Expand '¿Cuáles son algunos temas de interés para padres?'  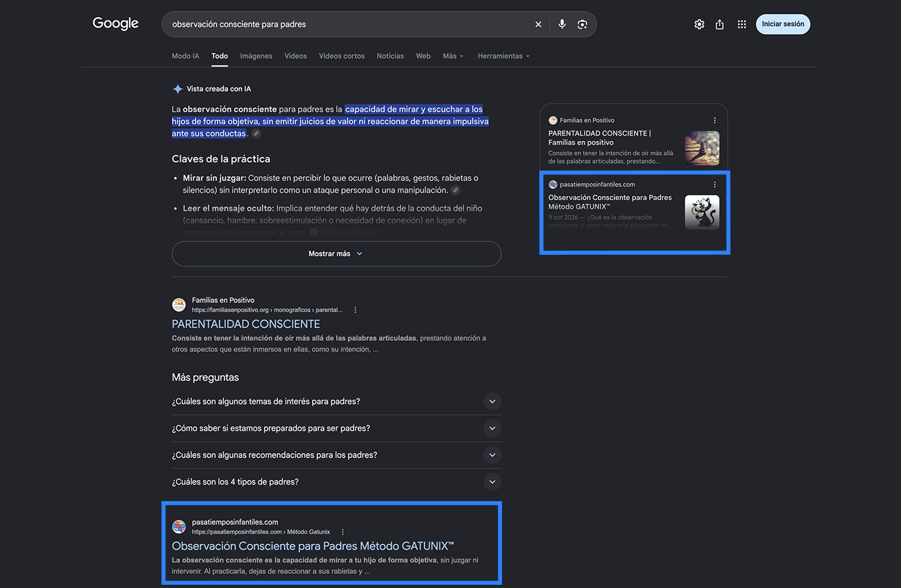pos(337,401)
